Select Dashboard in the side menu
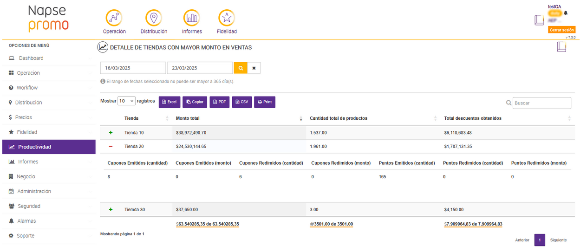Viewport: 587px width, 252px height. (31, 58)
